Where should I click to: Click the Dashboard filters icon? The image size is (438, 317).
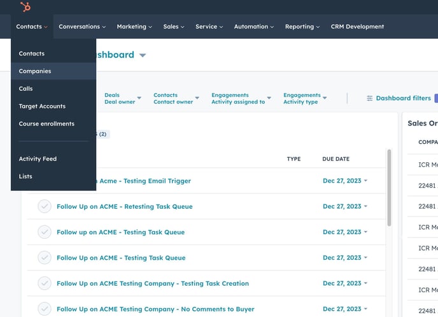[x=370, y=98]
